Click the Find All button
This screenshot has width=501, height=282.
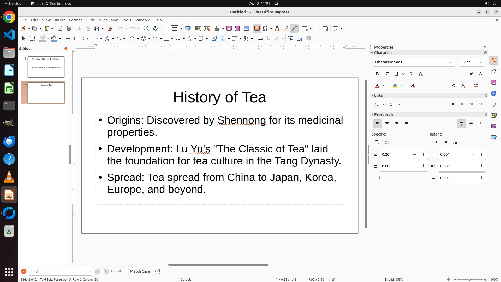click(116, 271)
